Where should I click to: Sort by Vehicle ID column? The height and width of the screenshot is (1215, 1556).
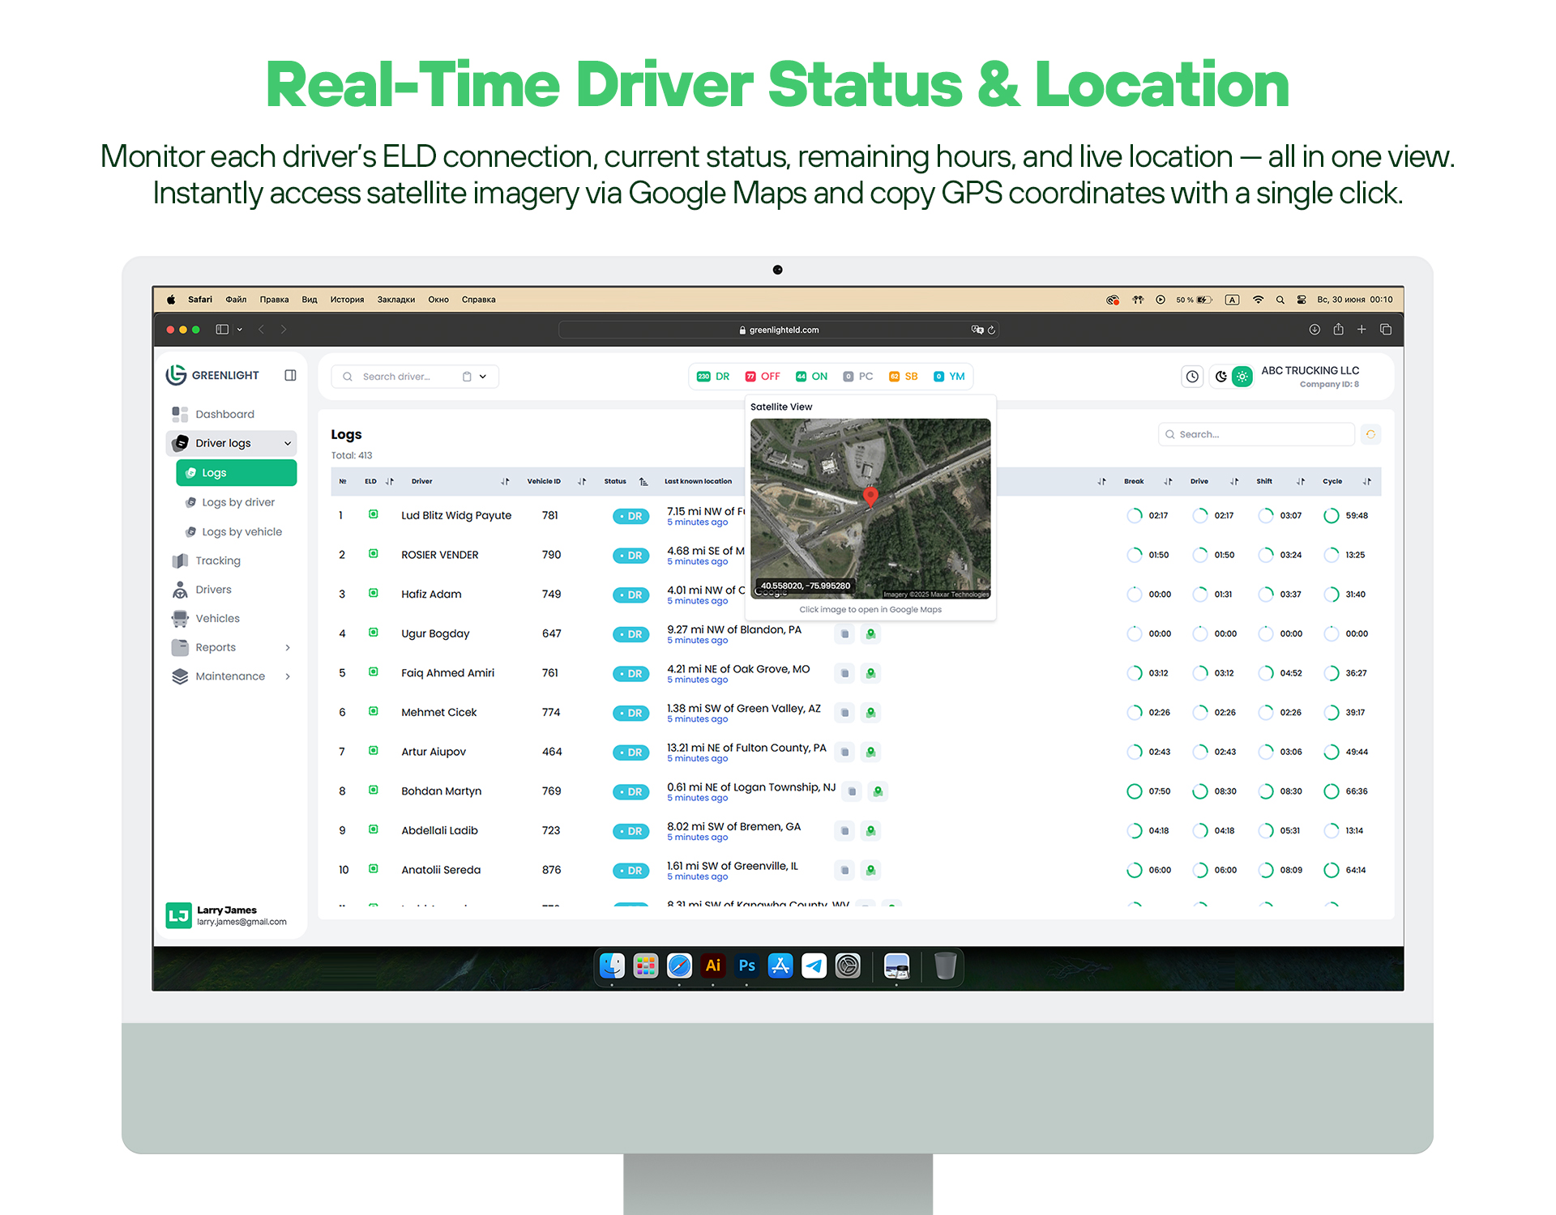click(x=582, y=481)
